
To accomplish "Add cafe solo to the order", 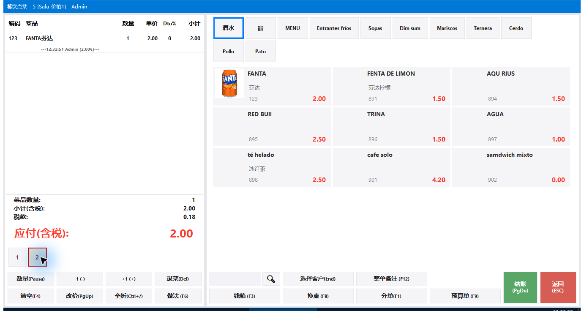I will point(391,167).
